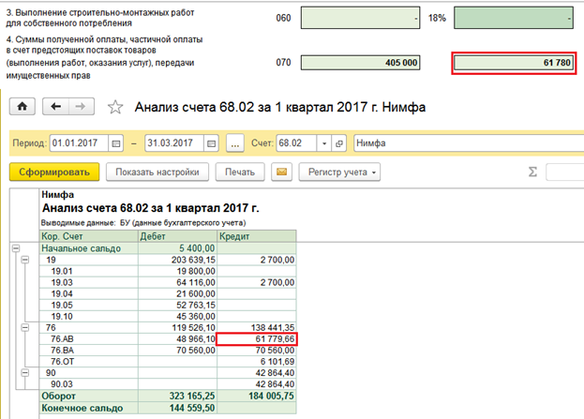
Task: Select the 19.03 row label
Action: (62, 282)
